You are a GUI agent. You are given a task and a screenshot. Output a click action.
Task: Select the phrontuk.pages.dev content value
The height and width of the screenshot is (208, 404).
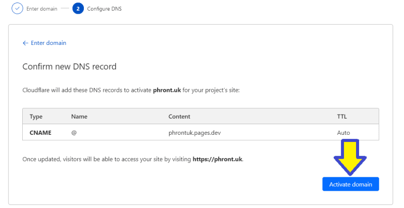(194, 133)
